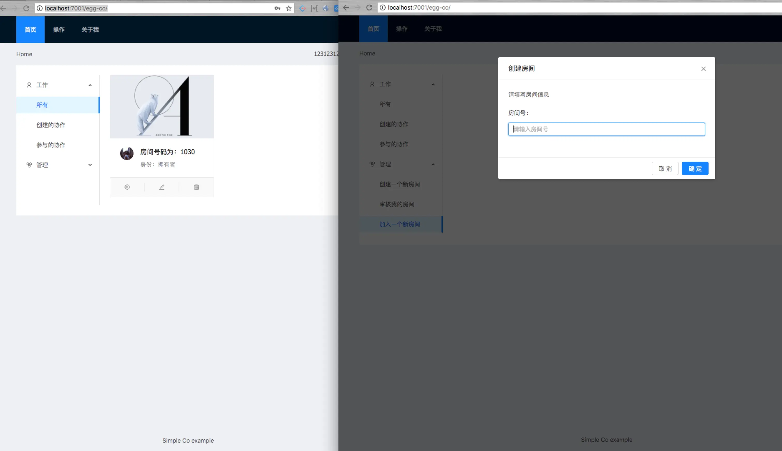Click back arrow in right browser window

[x=346, y=7]
